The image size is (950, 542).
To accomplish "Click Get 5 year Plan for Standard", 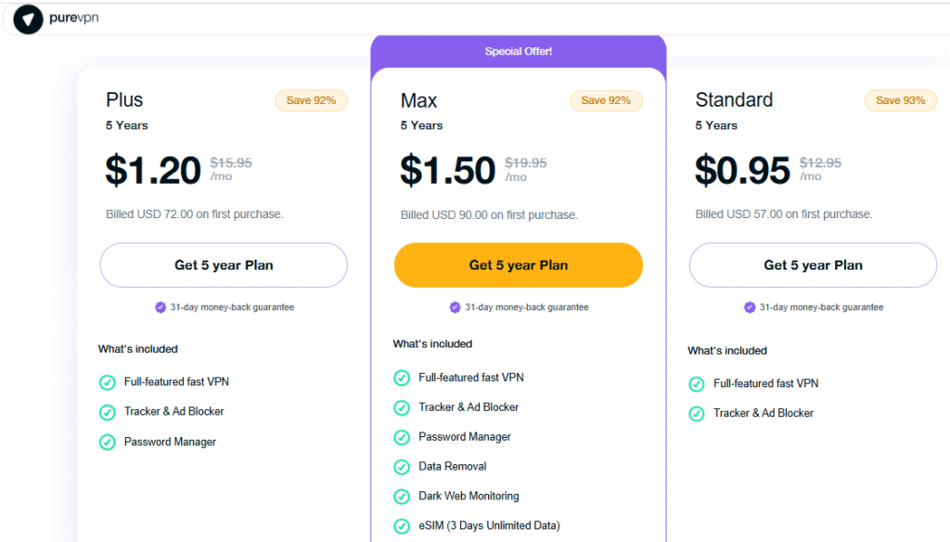I will (x=813, y=265).
